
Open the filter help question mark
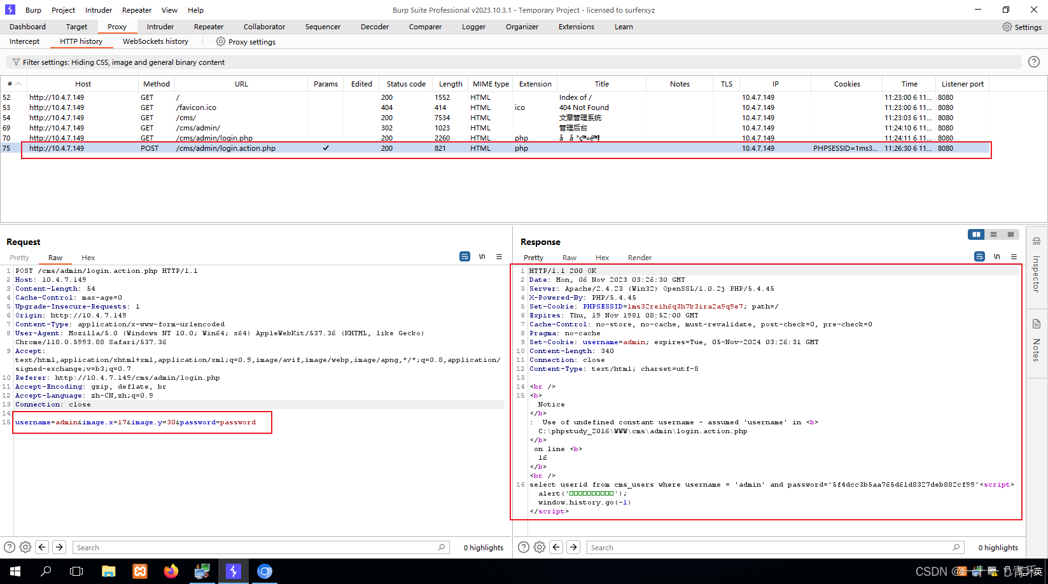point(1034,62)
